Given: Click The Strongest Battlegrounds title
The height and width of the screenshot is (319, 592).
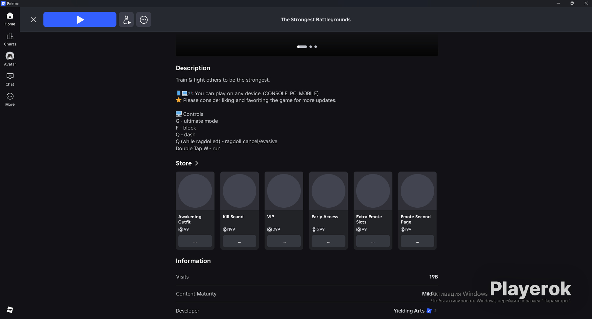Looking at the screenshot, I should click(x=315, y=19).
